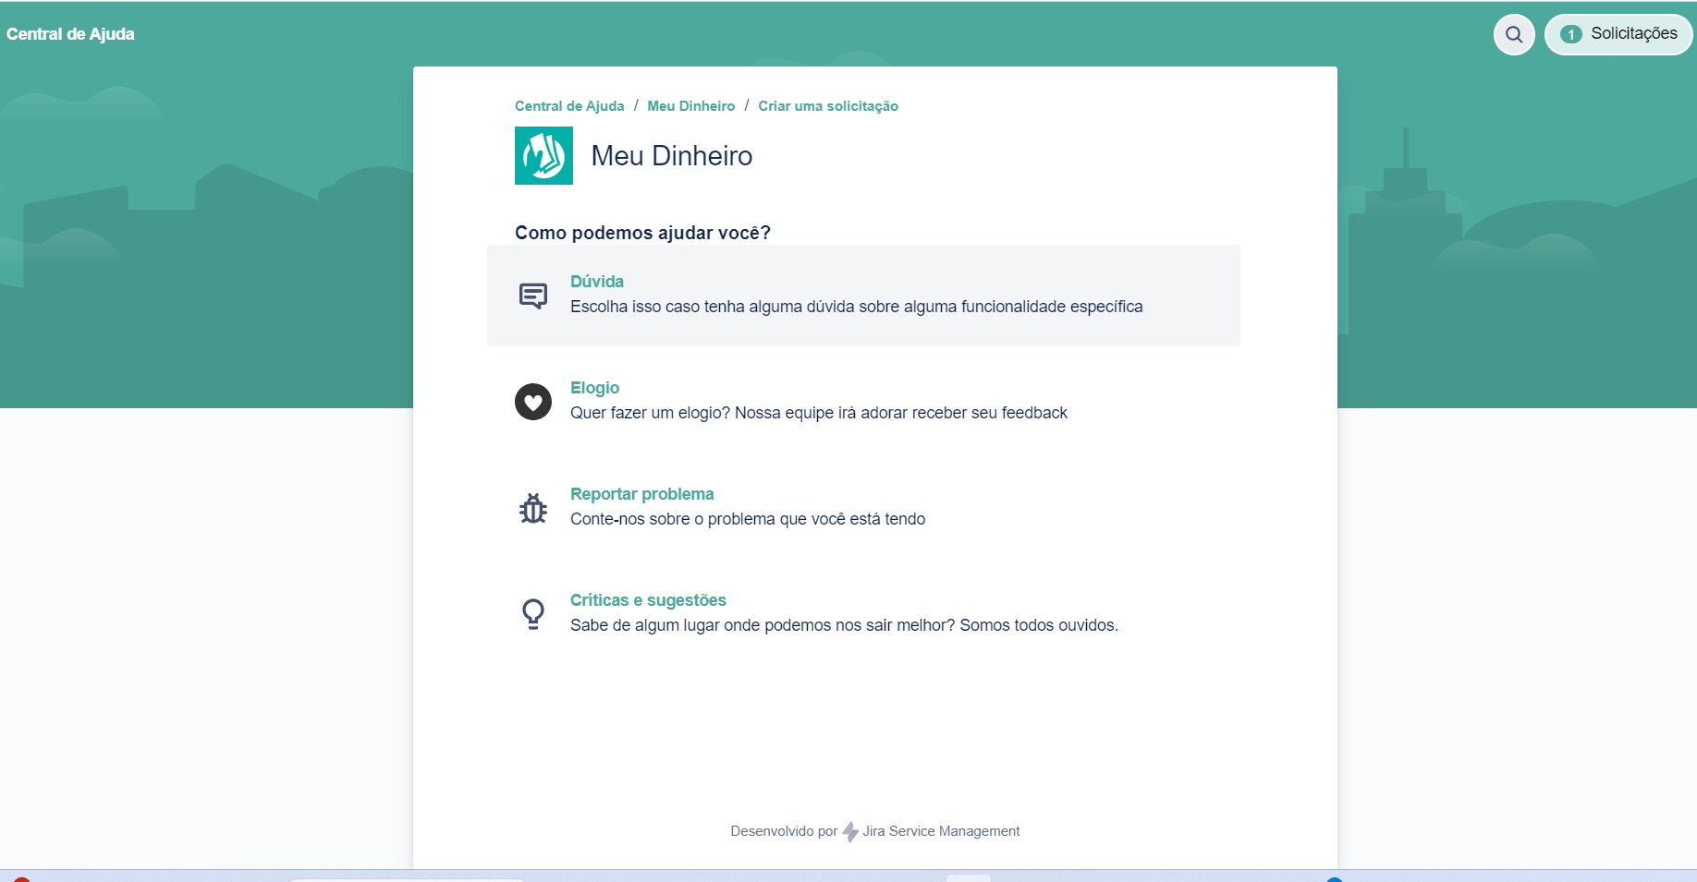1697x882 pixels.
Task: Click the 'Conte-nos sobre o problema' description
Action: tap(747, 519)
